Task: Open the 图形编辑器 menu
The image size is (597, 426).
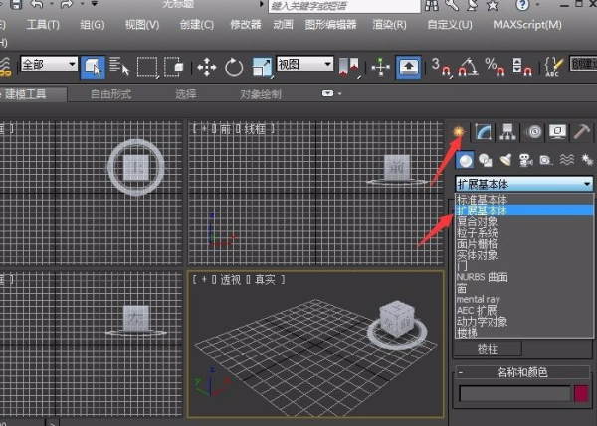Action: pos(330,25)
